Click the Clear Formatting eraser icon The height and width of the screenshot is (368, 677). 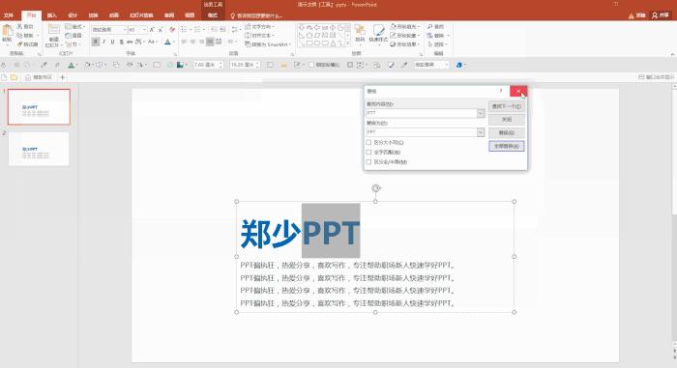(x=172, y=29)
